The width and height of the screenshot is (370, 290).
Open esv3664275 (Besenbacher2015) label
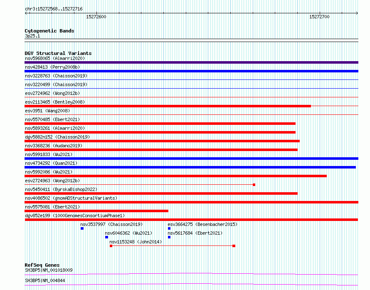pyautogui.click(x=202, y=224)
